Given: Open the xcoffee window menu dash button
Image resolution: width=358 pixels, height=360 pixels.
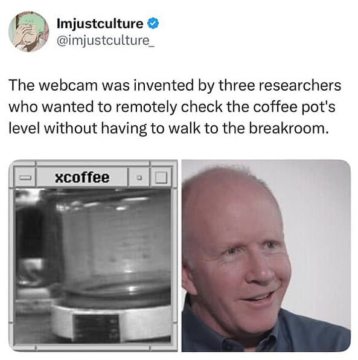Looking at the screenshot, I should [25, 177].
